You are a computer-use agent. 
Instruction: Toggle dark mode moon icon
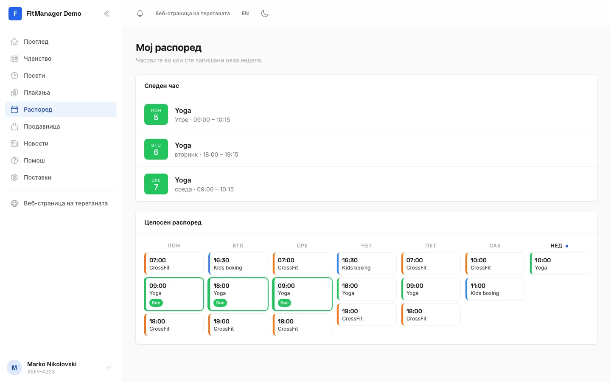265,14
